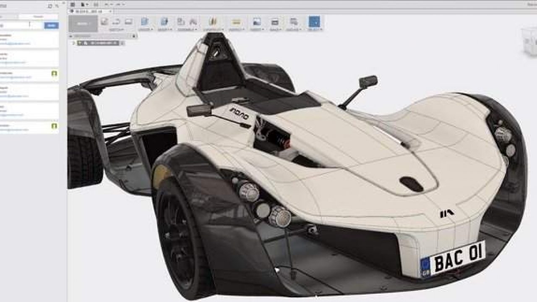The image size is (537, 302).
Task: Open the Create dropdown label
Action: [145, 30]
